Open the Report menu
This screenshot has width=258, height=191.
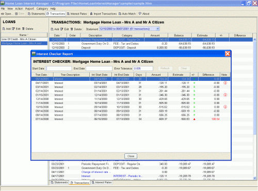click(29, 9)
